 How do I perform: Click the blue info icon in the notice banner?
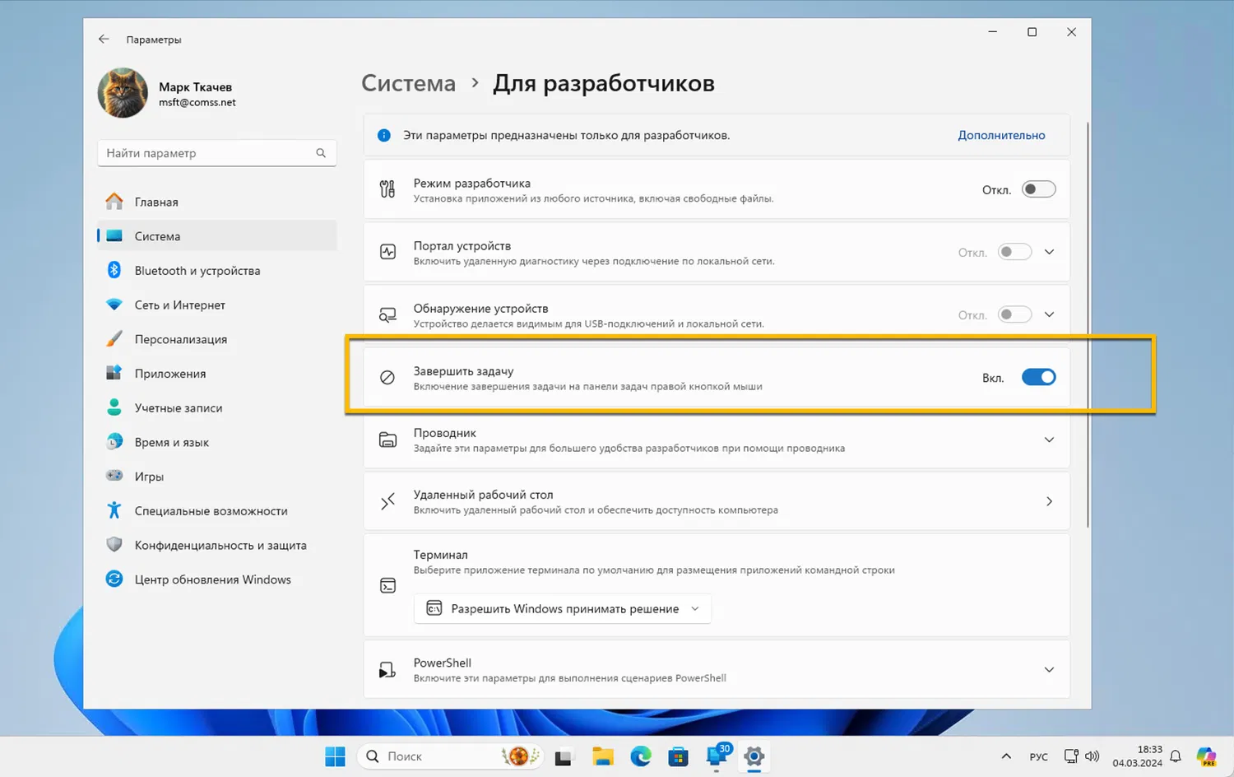click(383, 135)
